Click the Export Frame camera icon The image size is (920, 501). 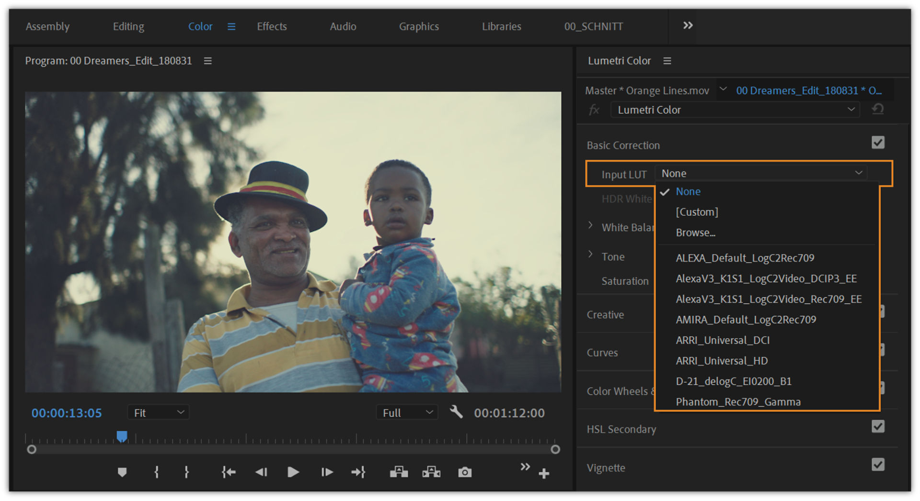(464, 472)
